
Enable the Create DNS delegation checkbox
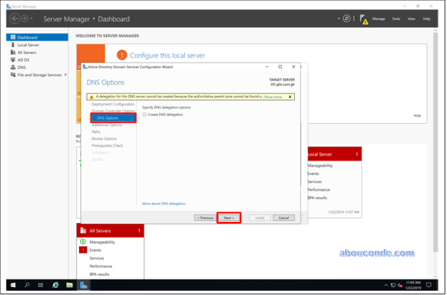tap(145, 115)
